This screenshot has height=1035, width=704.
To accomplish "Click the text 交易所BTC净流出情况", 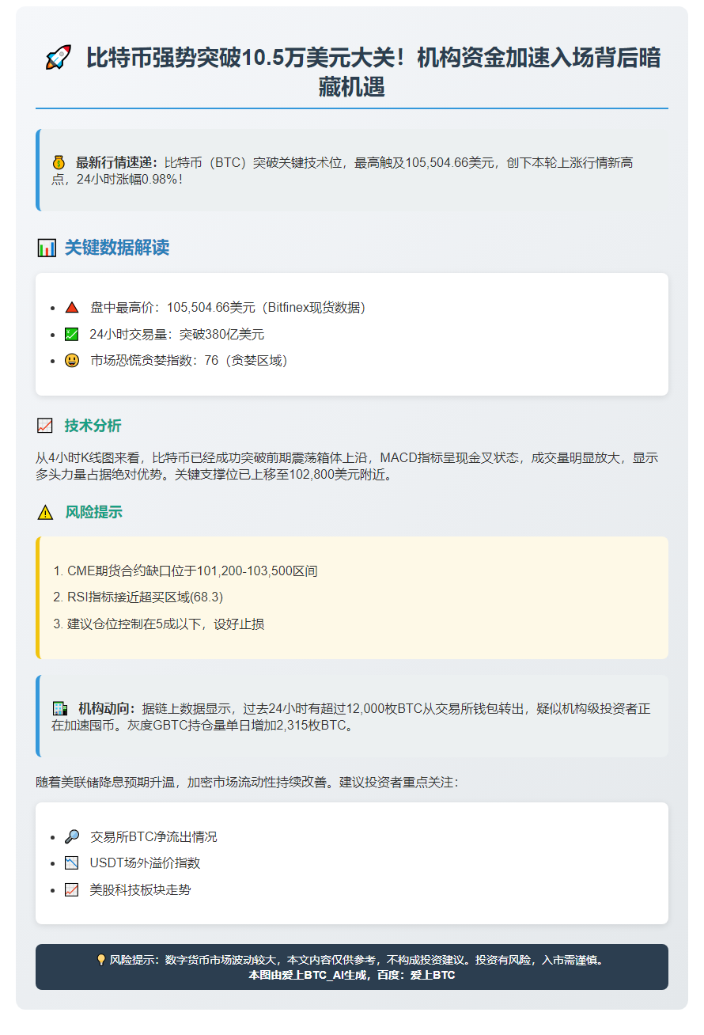I will (x=153, y=837).
